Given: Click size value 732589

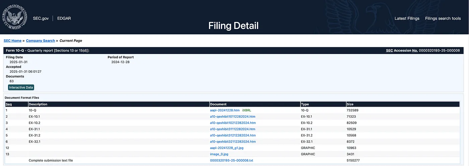Looking at the screenshot, I should [x=353, y=110].
